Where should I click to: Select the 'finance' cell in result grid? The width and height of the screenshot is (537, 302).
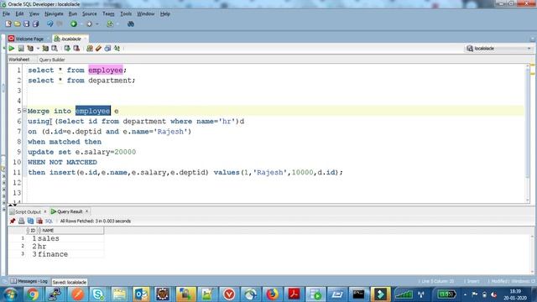pyautogui.click(x=70, y=254)
